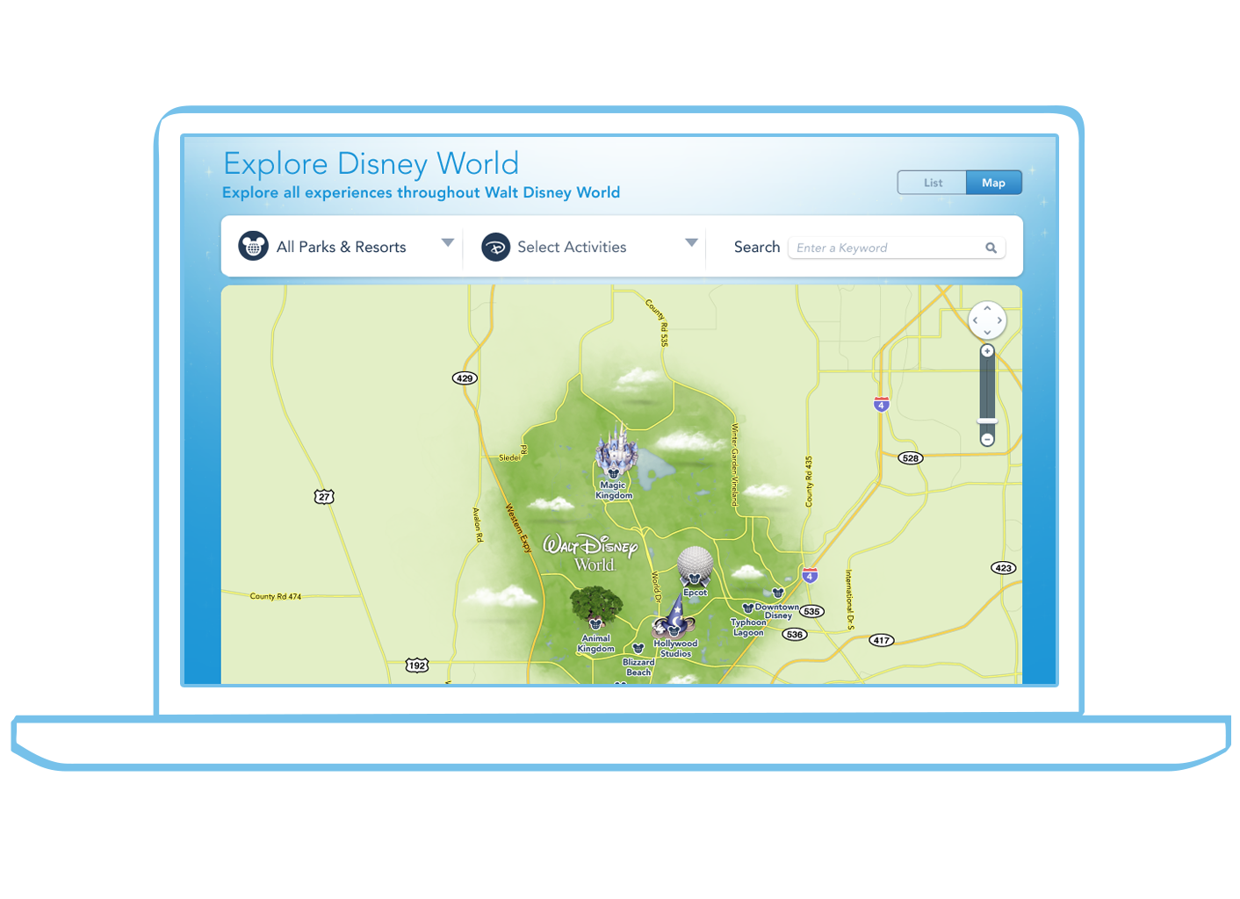The height and width of the screenshot is (899, 1240).
Task: Select the Blizzard Beach Mickey marker
Action: tap(638, 649)
